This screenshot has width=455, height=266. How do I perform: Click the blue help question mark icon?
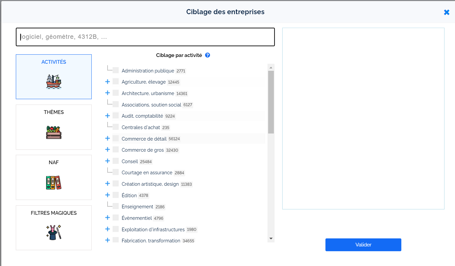click(x=207, y=55)
